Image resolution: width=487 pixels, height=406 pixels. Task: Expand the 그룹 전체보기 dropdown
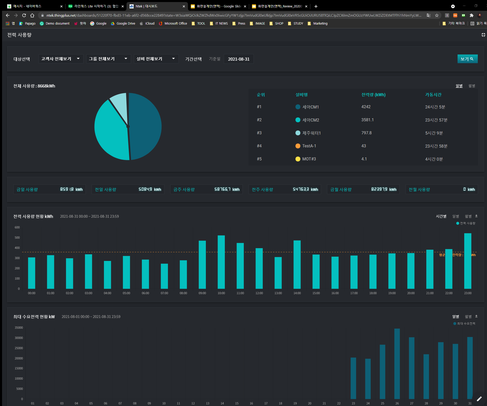pos(108,59)
